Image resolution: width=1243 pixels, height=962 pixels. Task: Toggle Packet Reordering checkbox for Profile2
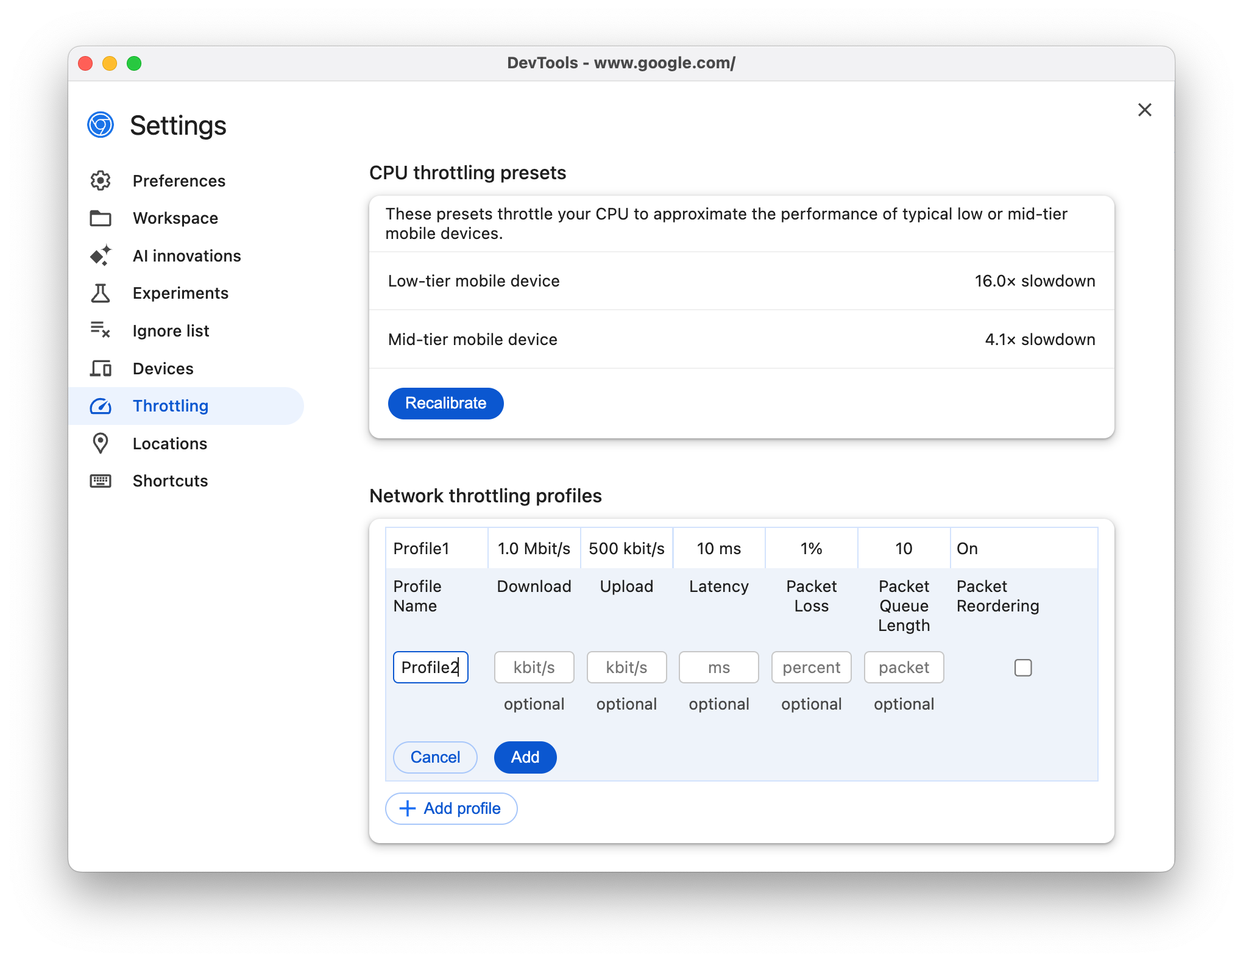(x=1023, y=666)
